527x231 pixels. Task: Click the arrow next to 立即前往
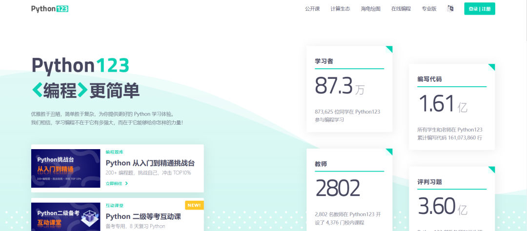(126, 183)
